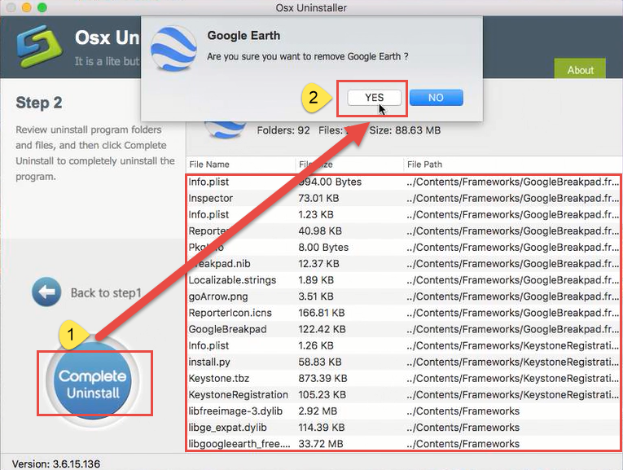623x470 pixels.
Task: Select the install.py file row
Action: 208,362
